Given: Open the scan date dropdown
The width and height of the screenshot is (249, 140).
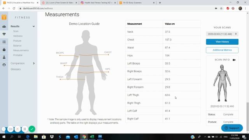Looking at the screenshot, I should (x=222, y=34).
